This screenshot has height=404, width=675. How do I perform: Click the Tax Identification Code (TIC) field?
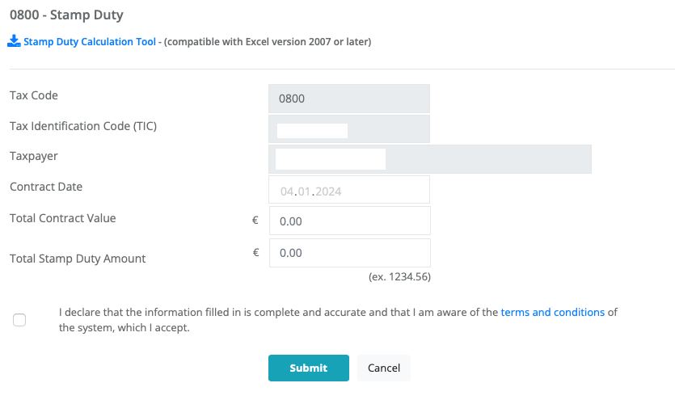(348, 129)
